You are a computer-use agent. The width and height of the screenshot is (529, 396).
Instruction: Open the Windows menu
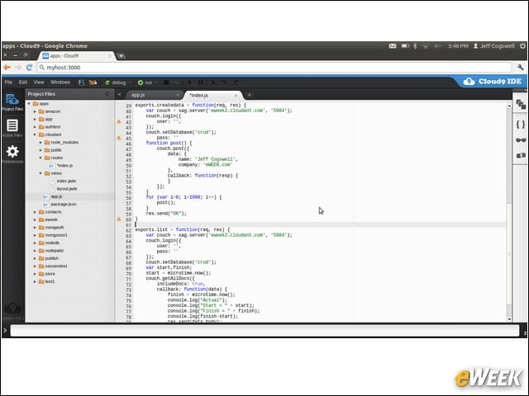pyautogui.click(x=60, y=82)
